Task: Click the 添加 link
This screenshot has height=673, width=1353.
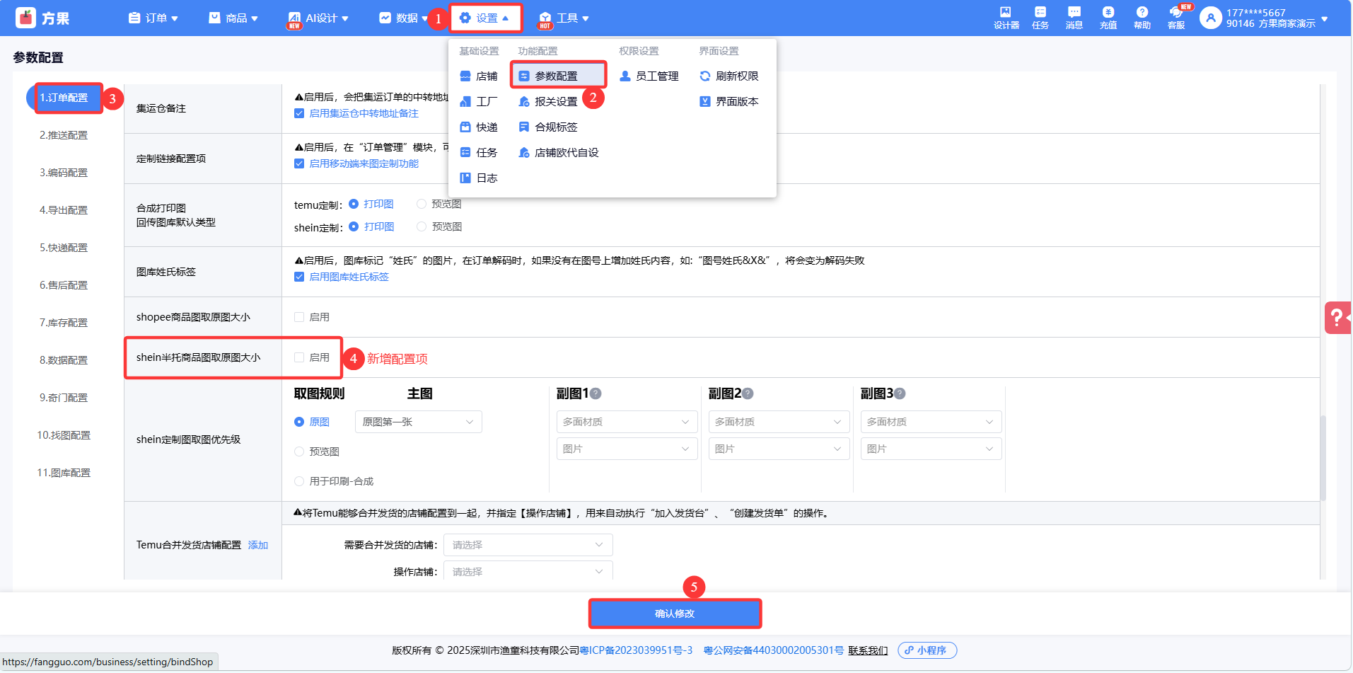Action: (x=258, y=546)
